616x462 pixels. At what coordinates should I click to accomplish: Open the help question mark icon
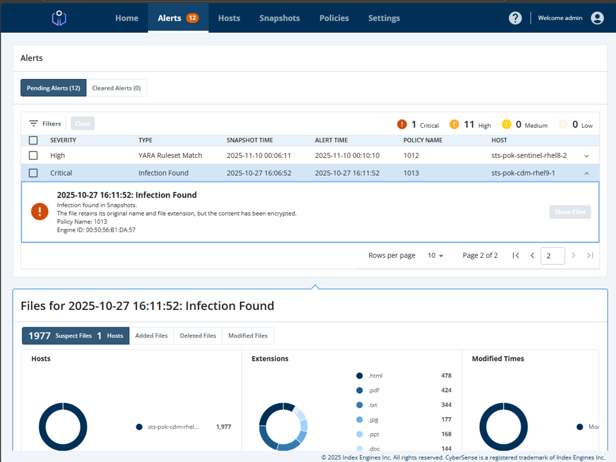pyautogui.click(x=515, y=18)
